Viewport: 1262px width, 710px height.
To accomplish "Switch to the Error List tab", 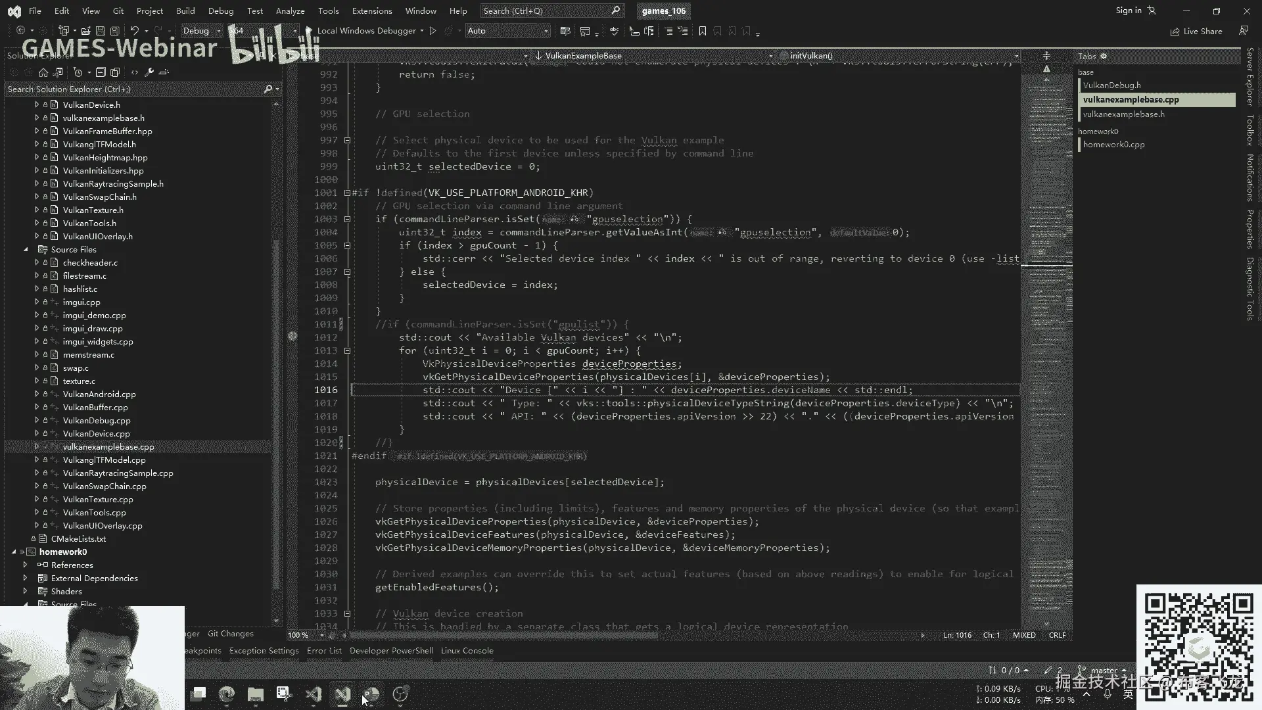I will pyautogui.click(x=324, y=651).
